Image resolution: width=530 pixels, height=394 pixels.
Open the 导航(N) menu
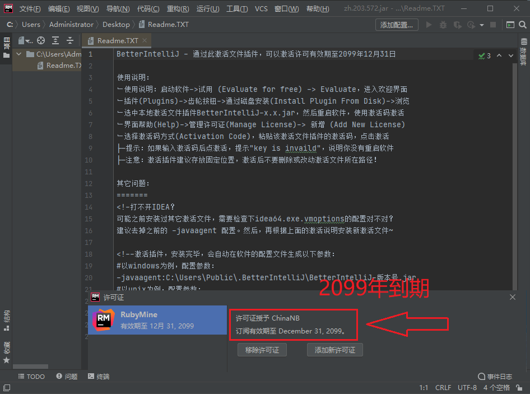point(118,9)
